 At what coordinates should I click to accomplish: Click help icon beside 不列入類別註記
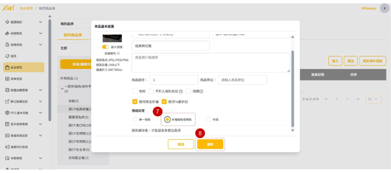(181, 92)
